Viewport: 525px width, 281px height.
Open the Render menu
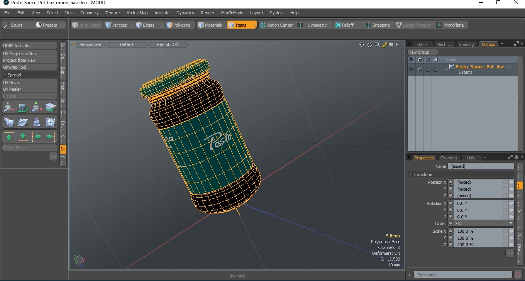[207, 13]
